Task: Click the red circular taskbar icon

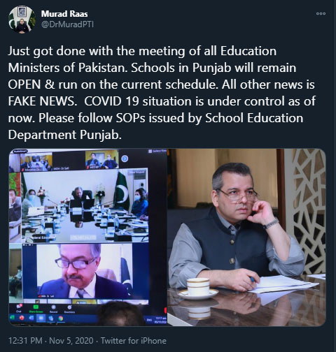Action: (22, 318)
